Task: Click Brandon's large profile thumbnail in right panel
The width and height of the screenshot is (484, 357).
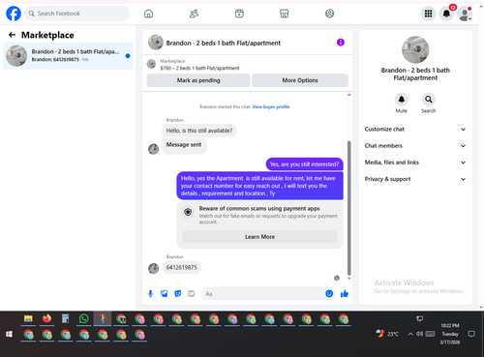Action: tap(415, 49)
